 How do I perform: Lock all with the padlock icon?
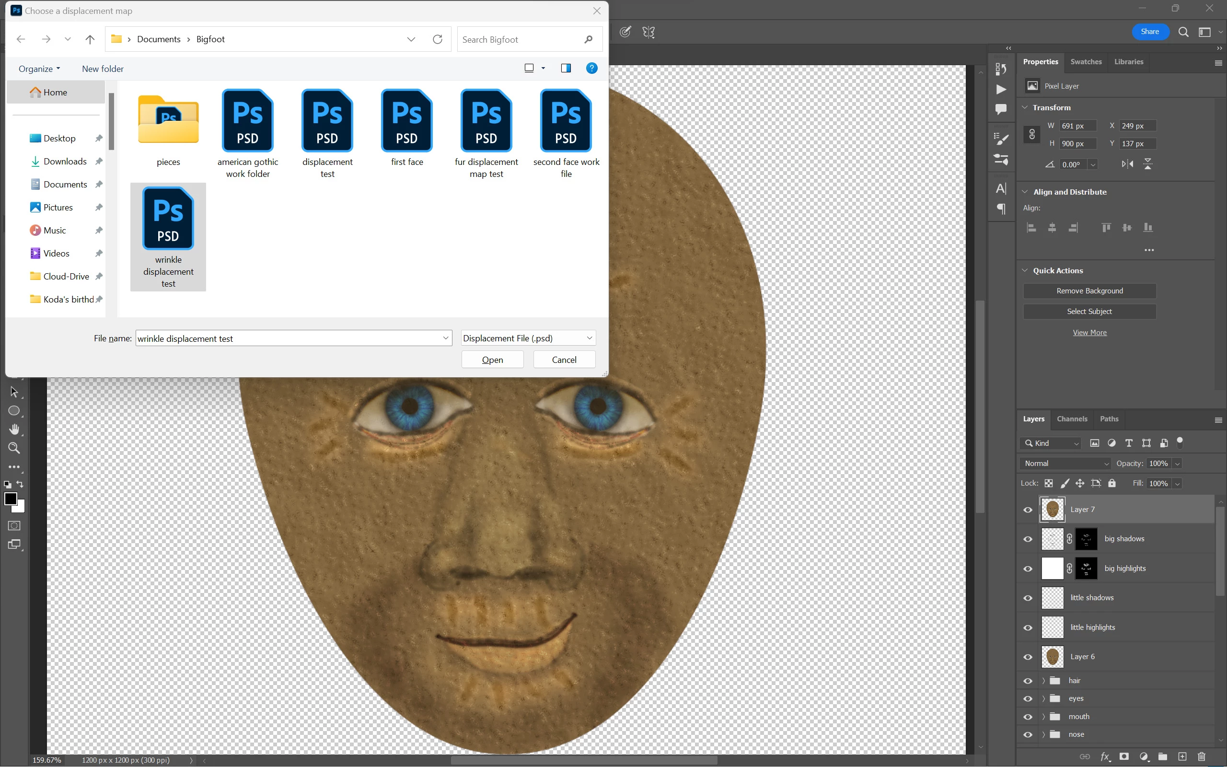coord(1112,483)
